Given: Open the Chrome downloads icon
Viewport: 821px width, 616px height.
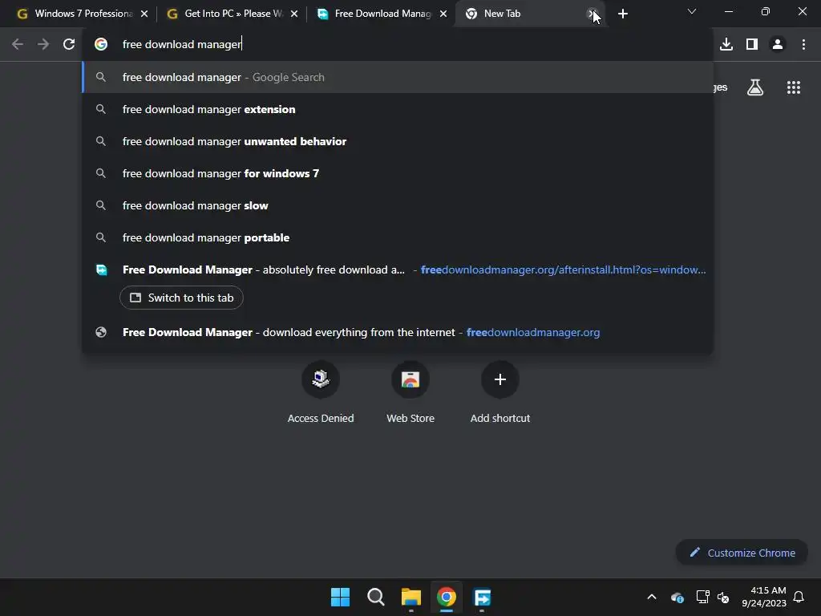Looking at the screenshot, I should tap(726, 45).
